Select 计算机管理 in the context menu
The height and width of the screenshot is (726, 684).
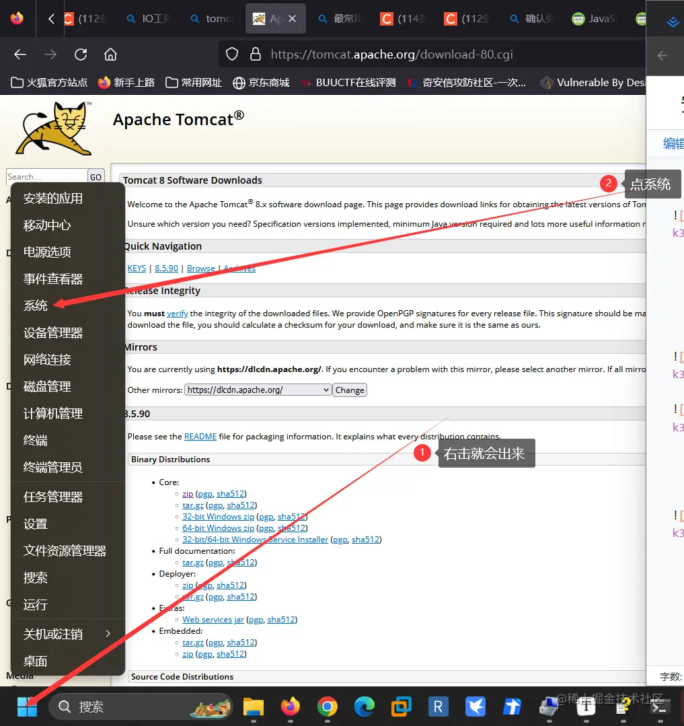(x=68, y=413)
